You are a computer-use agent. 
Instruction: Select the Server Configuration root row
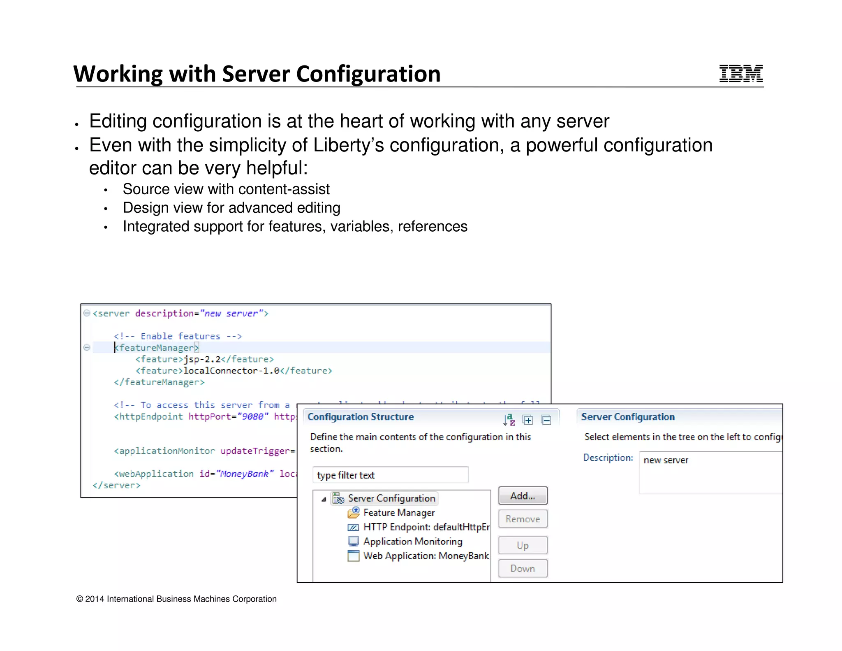tap(385, 498)
